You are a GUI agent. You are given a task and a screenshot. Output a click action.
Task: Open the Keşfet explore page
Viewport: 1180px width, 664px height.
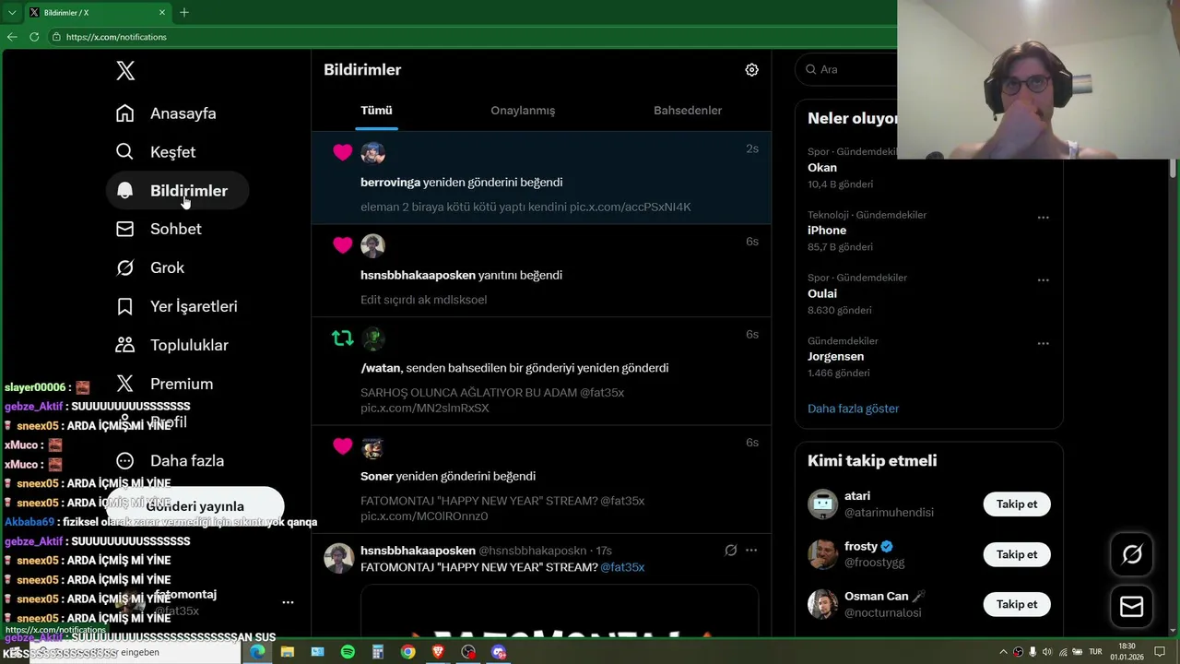[x=156, y=152]
